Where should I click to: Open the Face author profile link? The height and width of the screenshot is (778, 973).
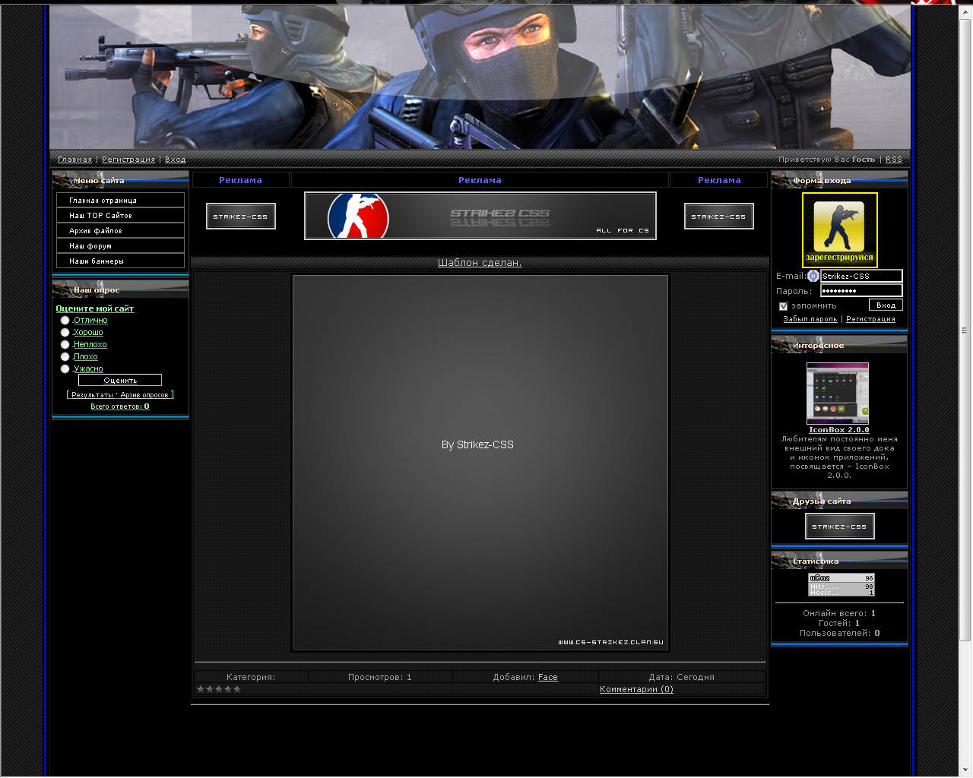click(x=548, y=677)
